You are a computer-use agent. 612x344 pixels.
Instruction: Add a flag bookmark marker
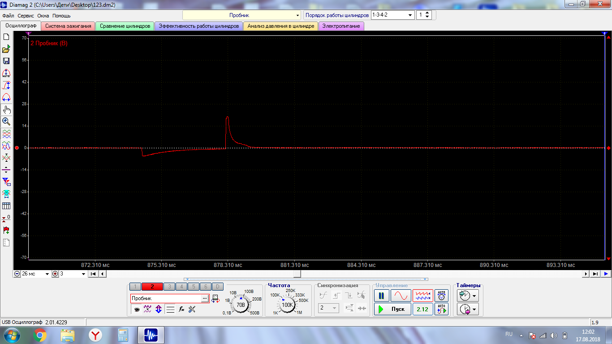(x=6, y=230)
